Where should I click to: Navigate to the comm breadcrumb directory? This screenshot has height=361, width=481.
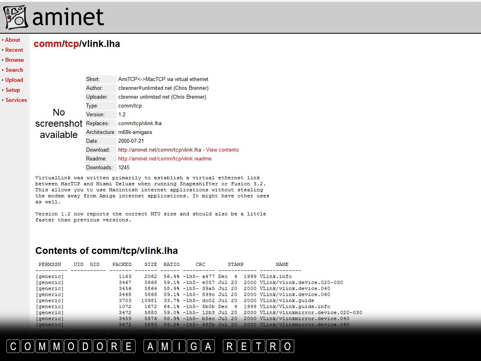pyautogui.click(x=47, y=44)
